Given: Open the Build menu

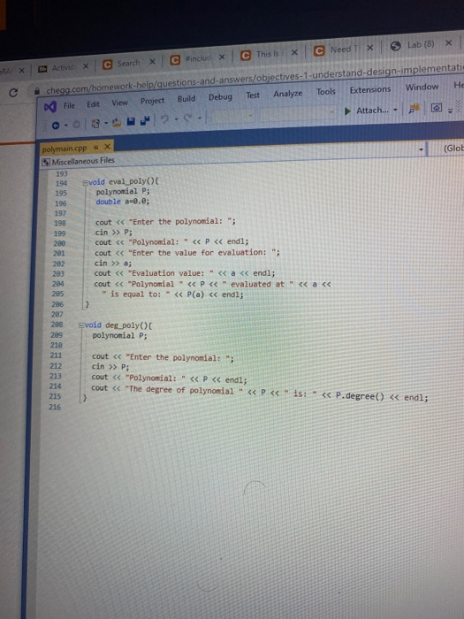Looking at the screenshot, I should (186, 99).
